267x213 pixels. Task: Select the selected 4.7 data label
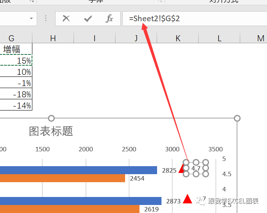196,168
